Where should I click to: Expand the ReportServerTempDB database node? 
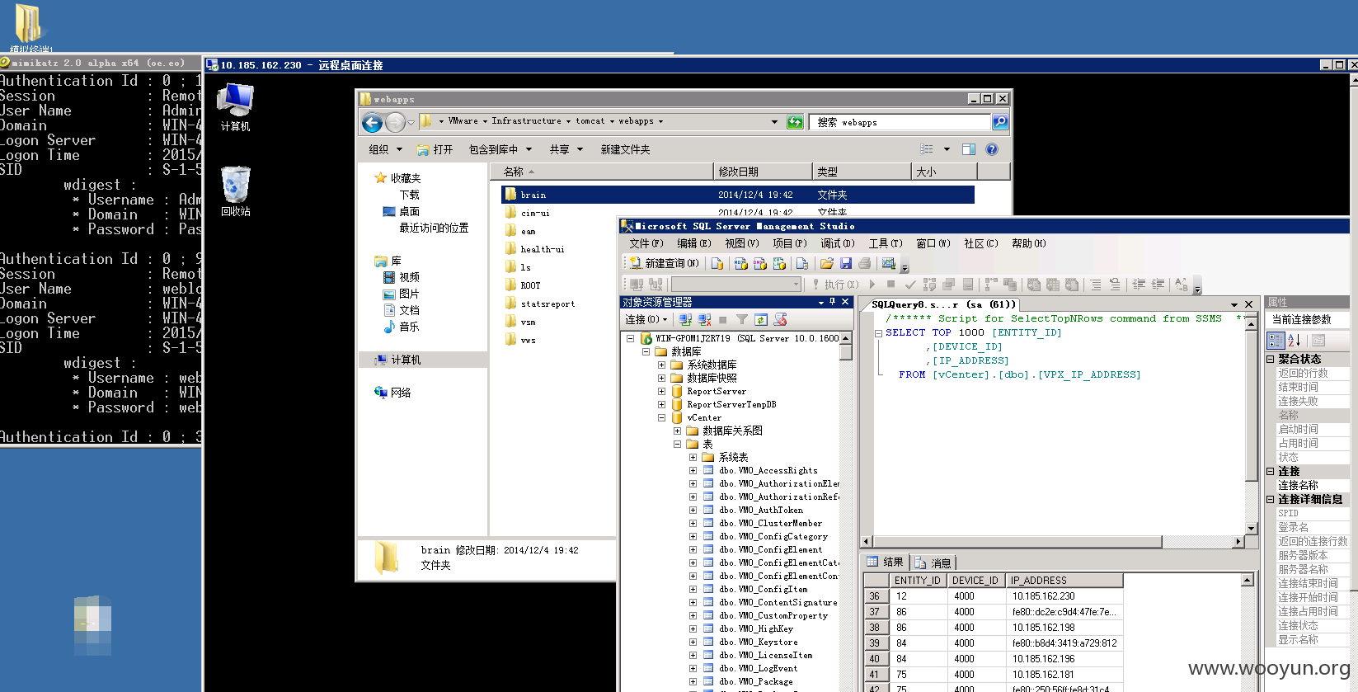pos(661,404)
